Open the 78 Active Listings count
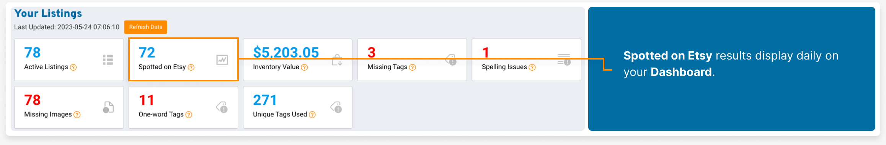The image size is (886, 145). (x=32, y=53)
